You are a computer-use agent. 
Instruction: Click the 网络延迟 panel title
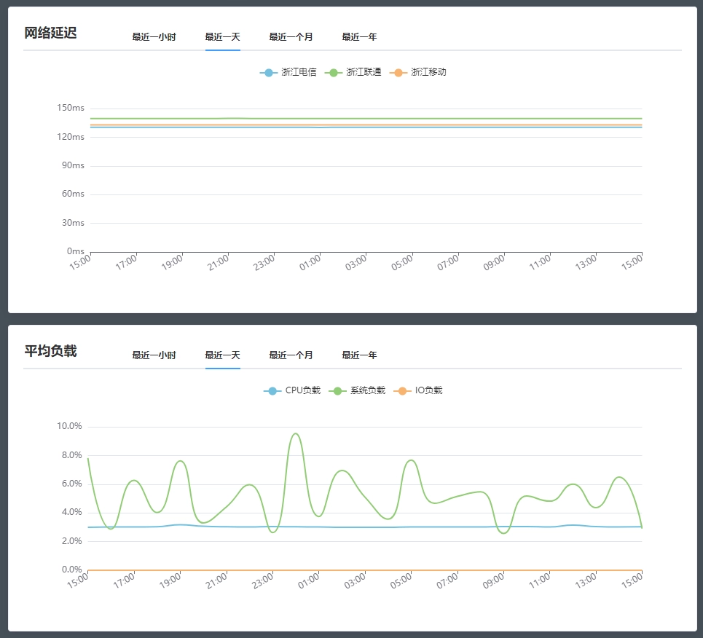click(x=51, y=33)
